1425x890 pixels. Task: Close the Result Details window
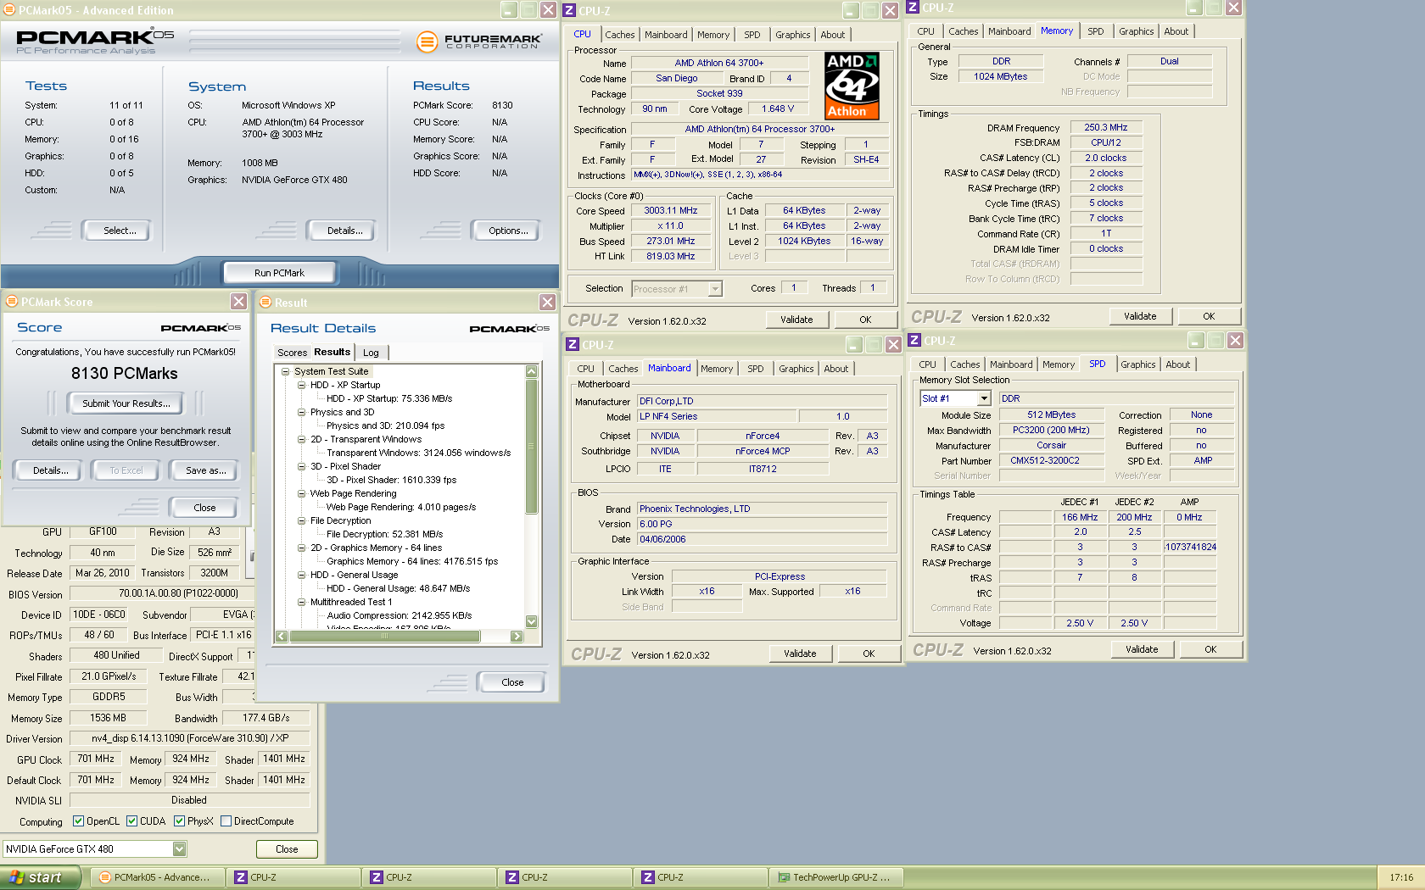tap(548, 303)
